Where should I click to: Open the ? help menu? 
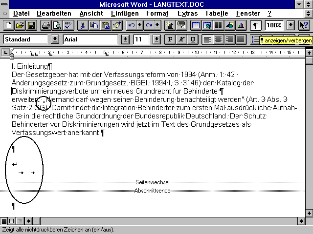pyautogui.click(x=269, y=13)
